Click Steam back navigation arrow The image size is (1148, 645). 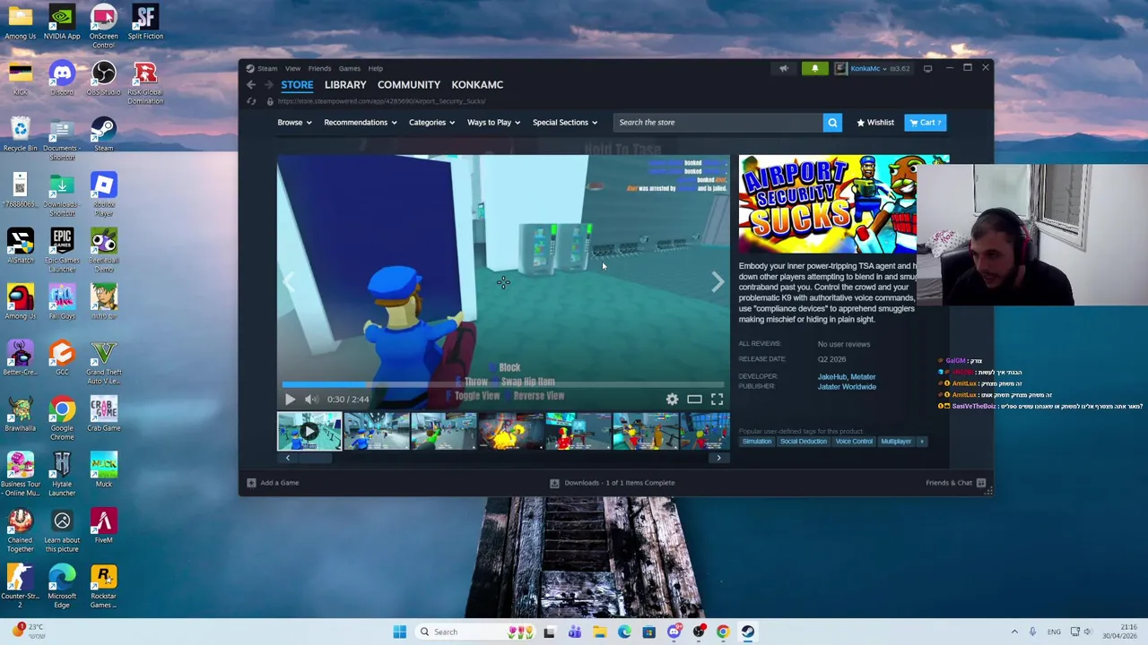[x=251, y=84]
